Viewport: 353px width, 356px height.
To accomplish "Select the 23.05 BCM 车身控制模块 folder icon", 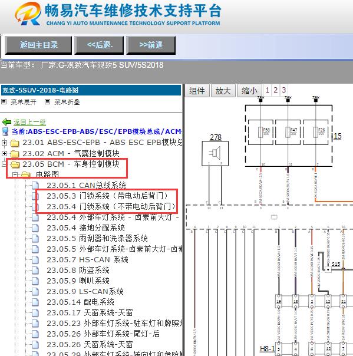I will pyautogui.click(x=15, y=164).
